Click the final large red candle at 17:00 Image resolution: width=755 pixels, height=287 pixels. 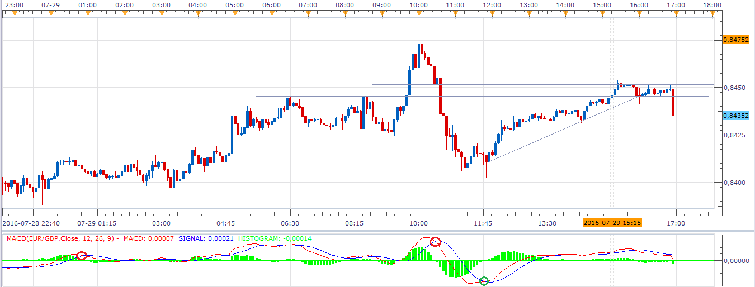point(673,103)
